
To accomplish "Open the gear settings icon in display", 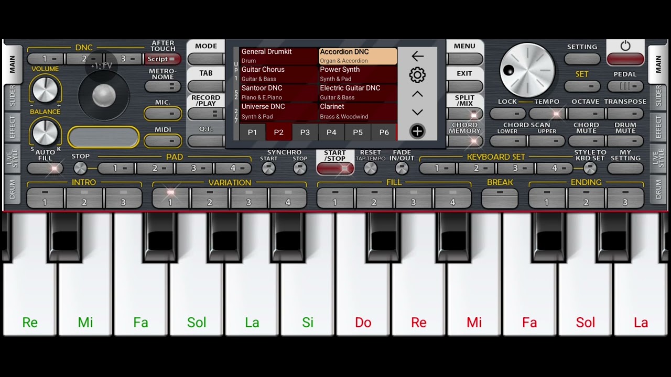I will [x=417, y=75].
